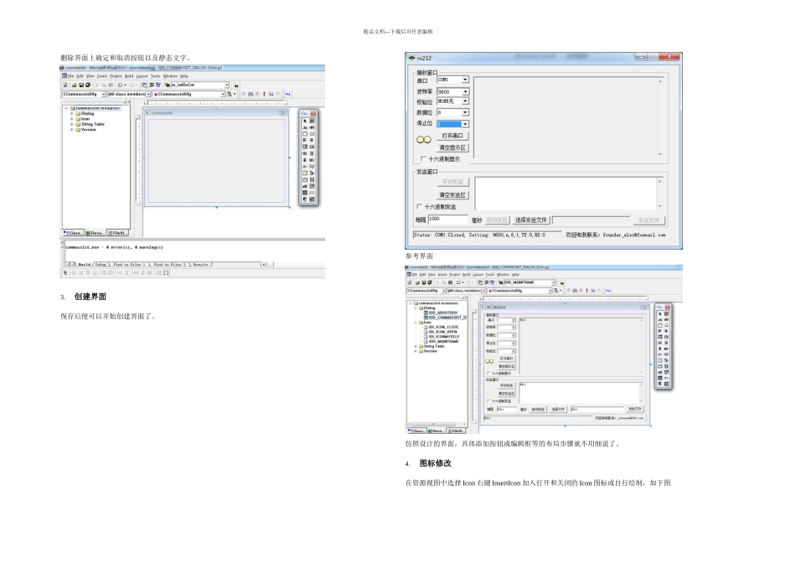
Task: Open the Build menu in upper Visual C++ window
Action: (128, 75)
